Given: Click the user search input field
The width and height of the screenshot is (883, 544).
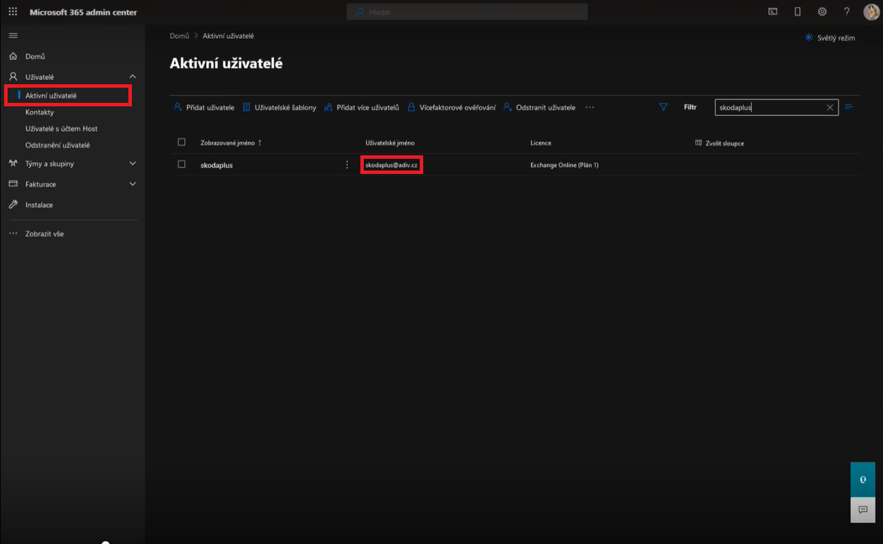Looking at the screenshot, I should [768, 108].
